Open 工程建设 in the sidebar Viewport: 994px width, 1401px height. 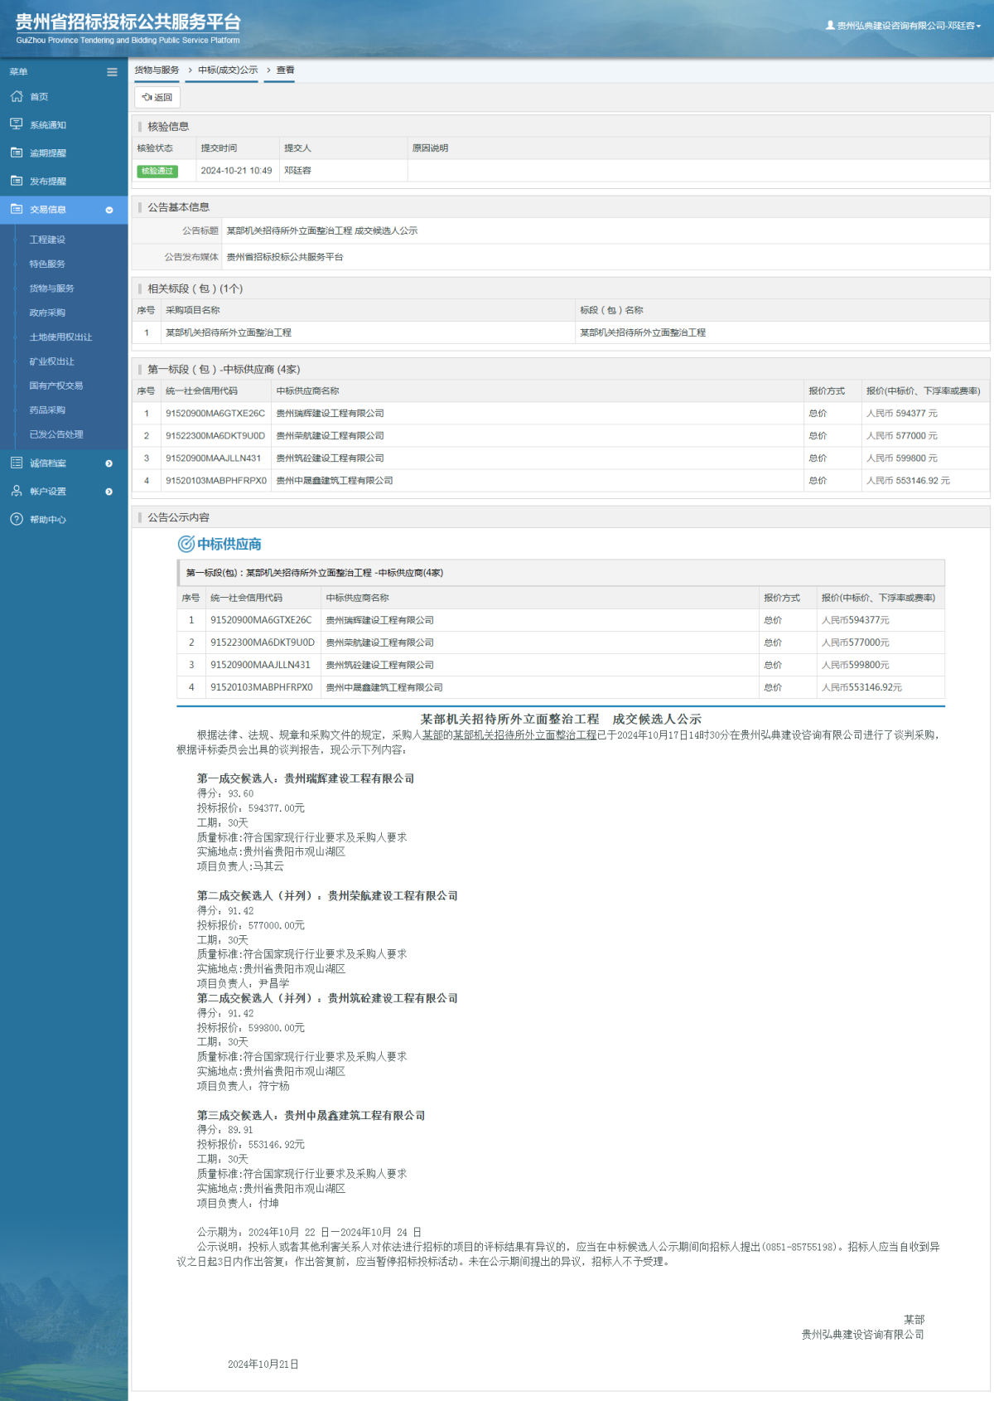tap(47, 240)
